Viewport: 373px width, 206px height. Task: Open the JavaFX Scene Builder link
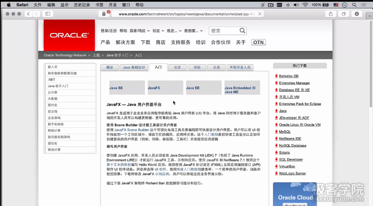click(131, 130)
